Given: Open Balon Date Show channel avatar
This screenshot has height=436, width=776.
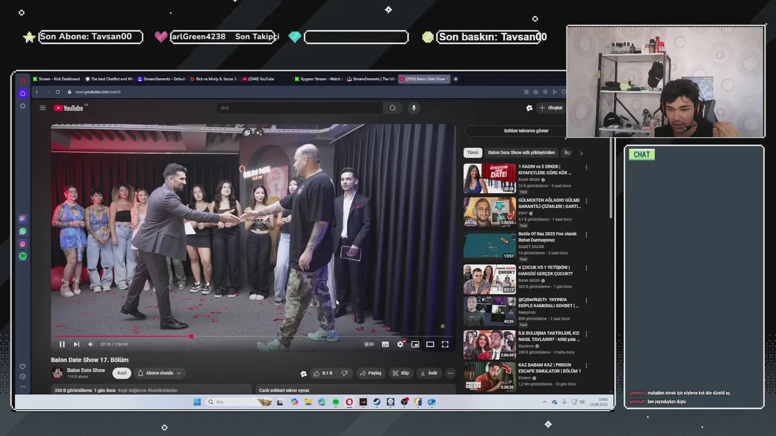Looking at the screenshot, I should [x=57, y=373].
